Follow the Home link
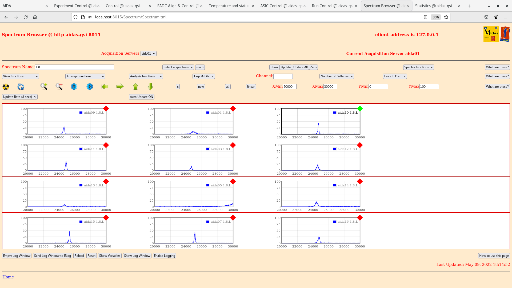 (8, 277)
